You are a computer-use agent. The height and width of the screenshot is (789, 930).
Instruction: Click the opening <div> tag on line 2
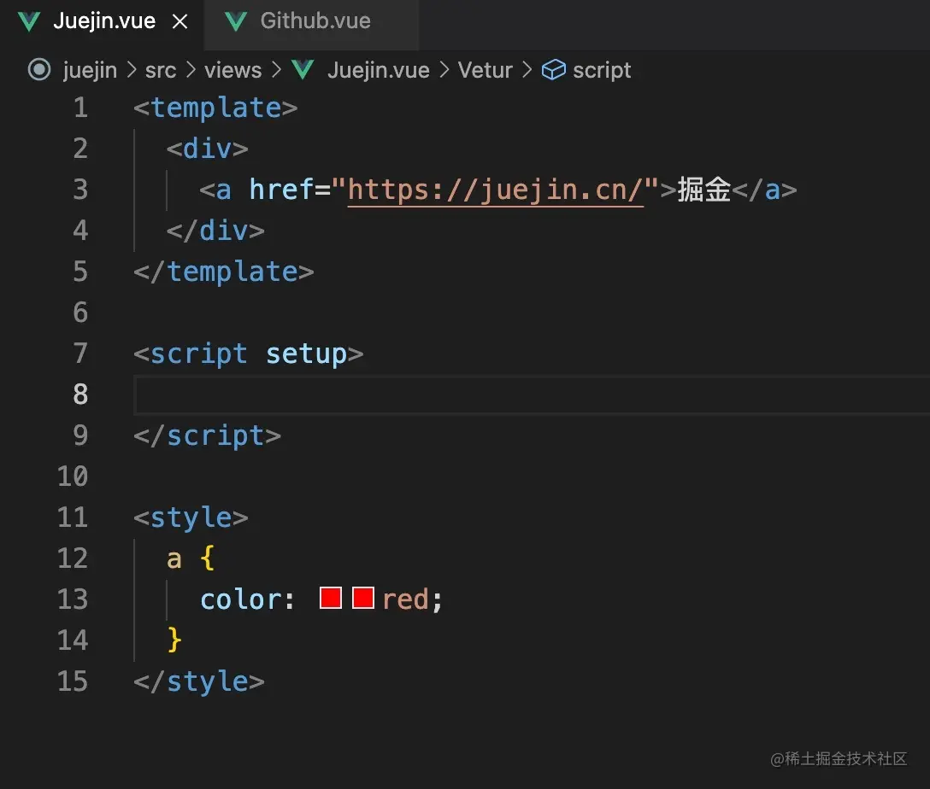[x=207, y=149]
